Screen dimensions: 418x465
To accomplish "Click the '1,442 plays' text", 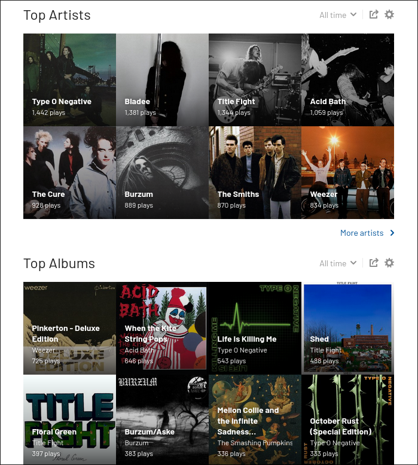I will click(x=48, y=113).
